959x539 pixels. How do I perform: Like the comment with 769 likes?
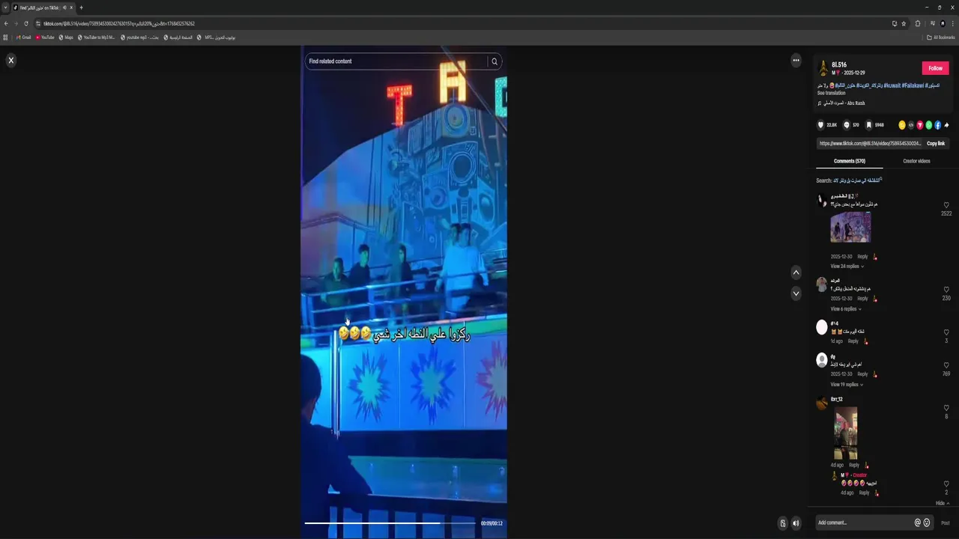point(946,365)
